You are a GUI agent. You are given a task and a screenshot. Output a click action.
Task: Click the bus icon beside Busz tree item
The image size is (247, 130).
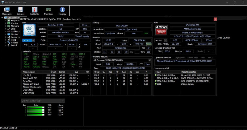pyautogui.click(x=9, y=29)
